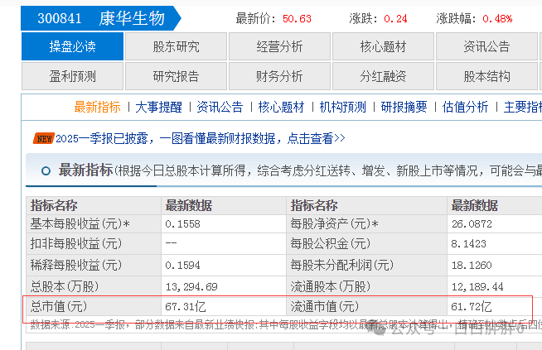
Task: Select the 总市值(元) label
Action: (59, 306)
